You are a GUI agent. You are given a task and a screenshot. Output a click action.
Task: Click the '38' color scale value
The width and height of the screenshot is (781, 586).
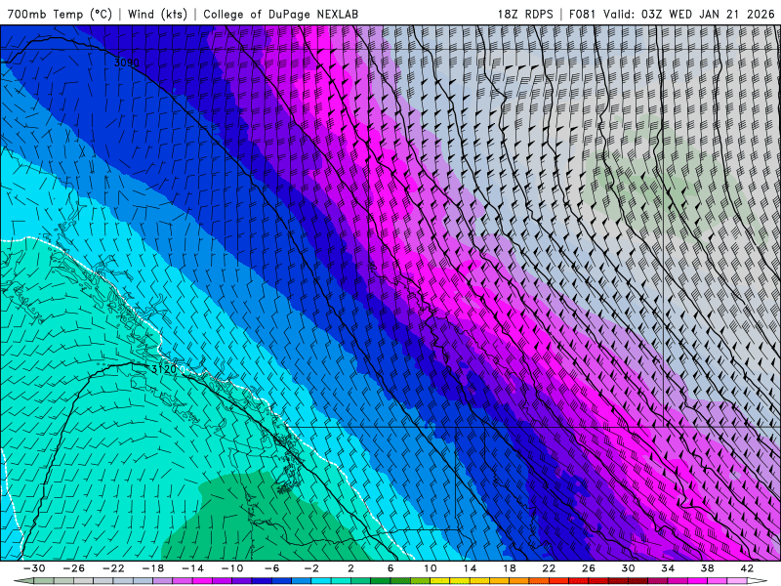tap(707, 568)
